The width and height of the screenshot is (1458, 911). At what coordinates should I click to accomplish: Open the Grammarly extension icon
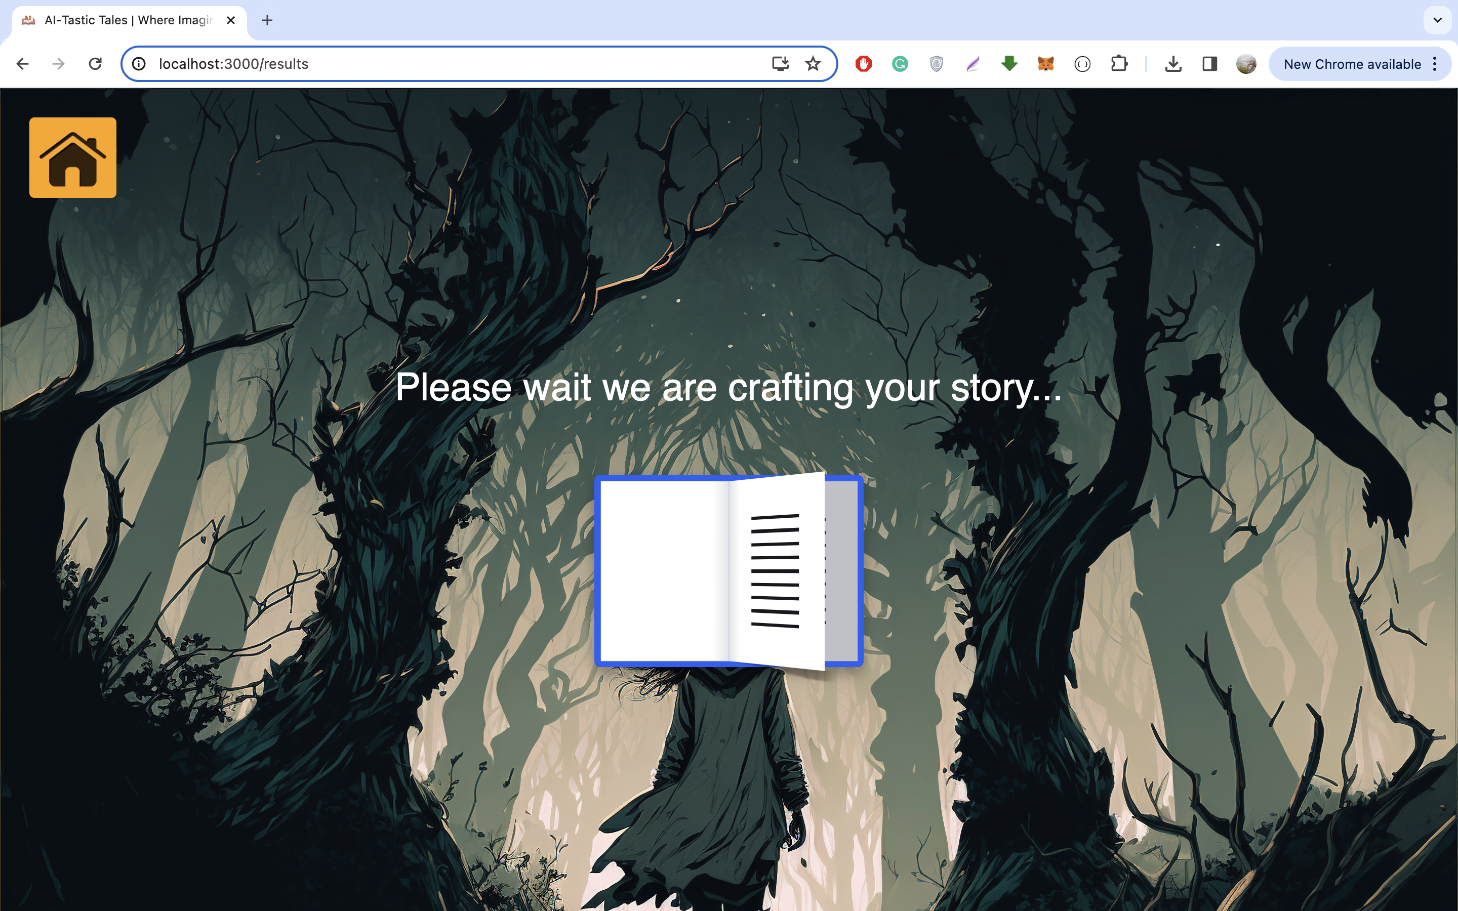tap(900, 64)
